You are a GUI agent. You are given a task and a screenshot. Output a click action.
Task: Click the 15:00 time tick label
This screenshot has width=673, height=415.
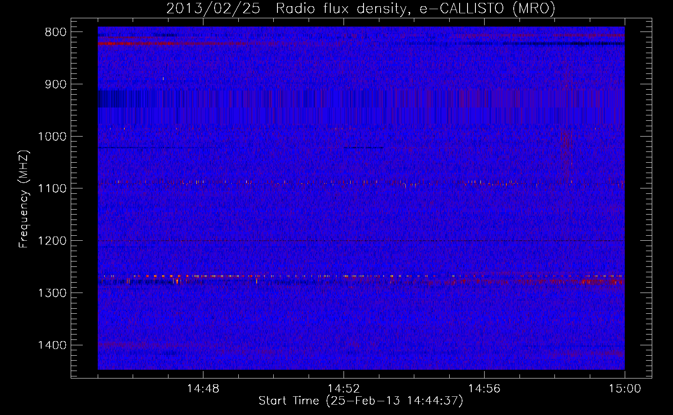625,389
